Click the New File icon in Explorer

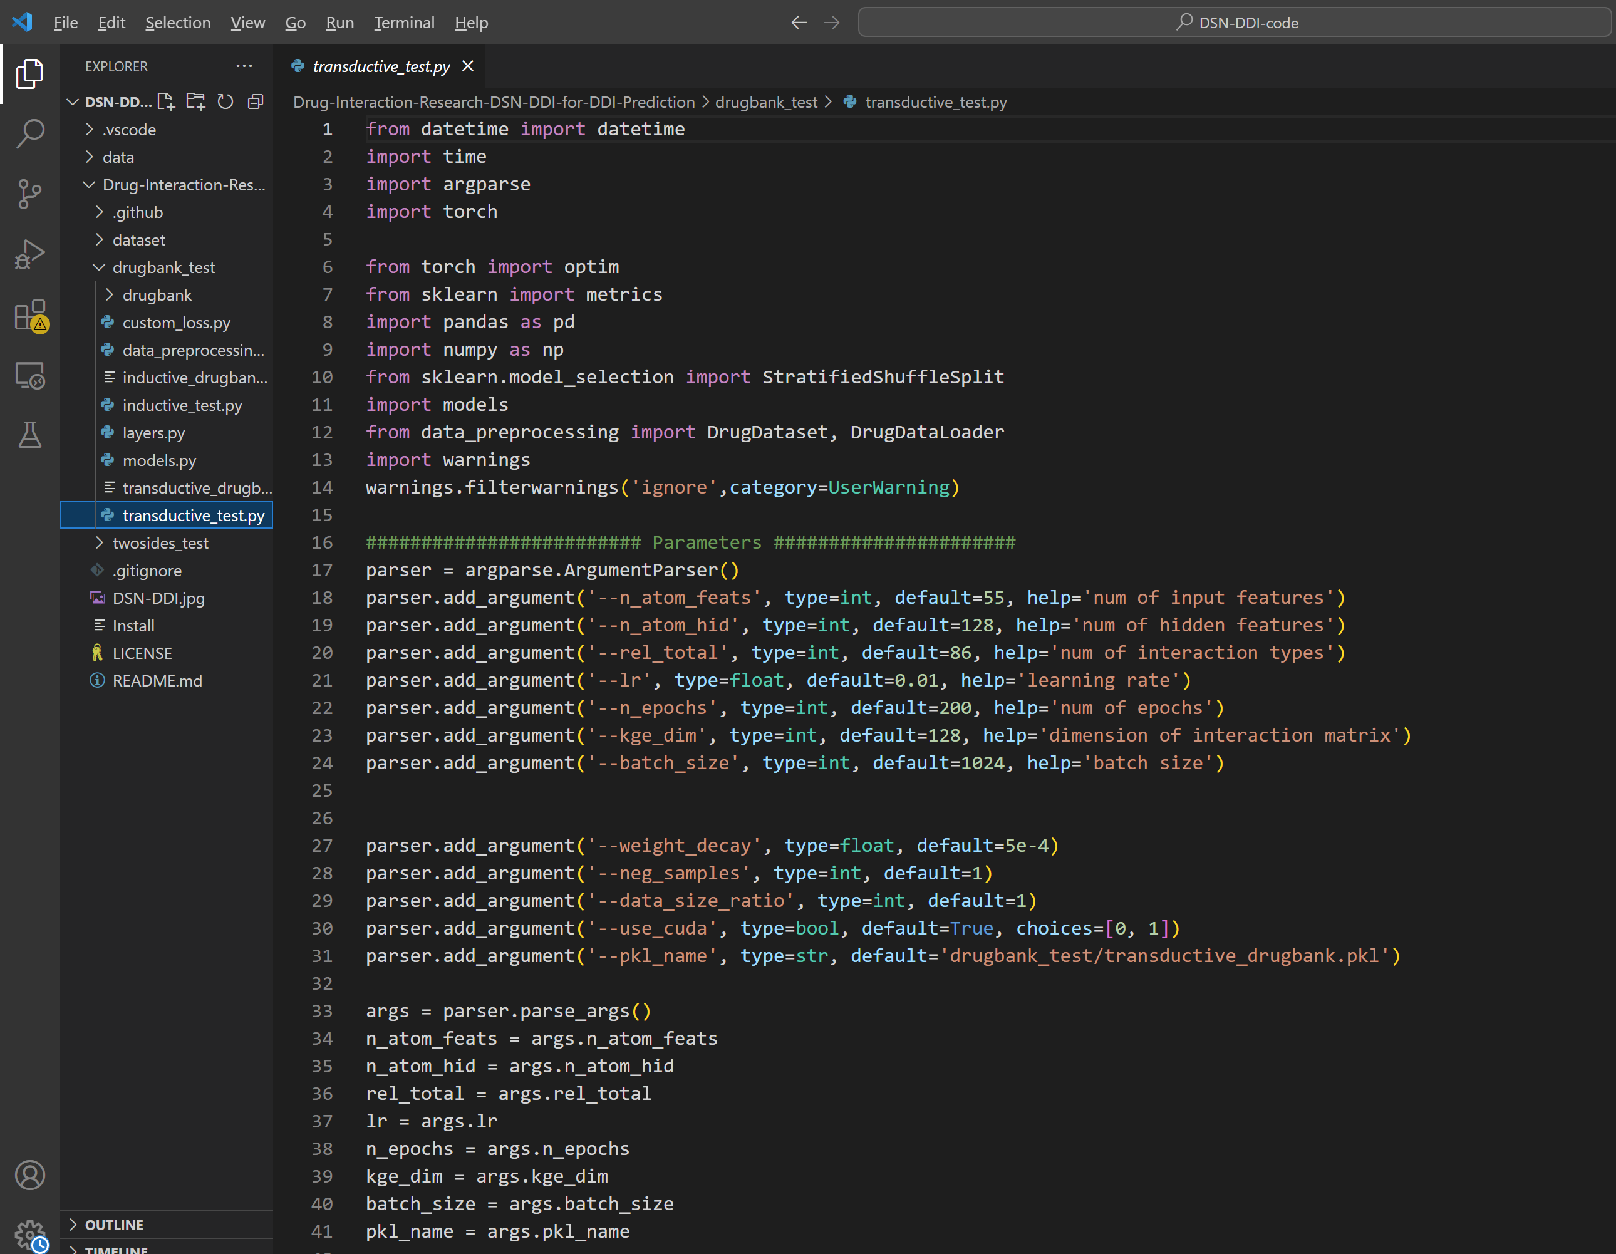[166, 101]
